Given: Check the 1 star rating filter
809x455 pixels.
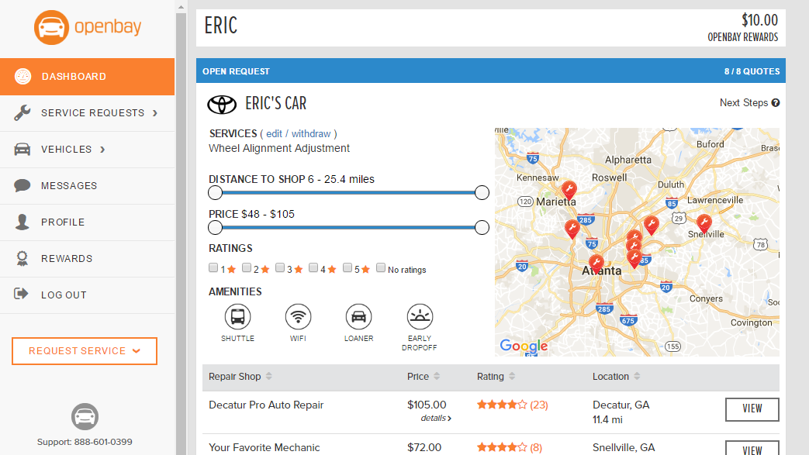Looking at the screenshot, I should pos(213,267).
